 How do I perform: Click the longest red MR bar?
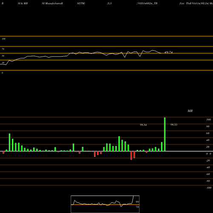pos(131,155)
